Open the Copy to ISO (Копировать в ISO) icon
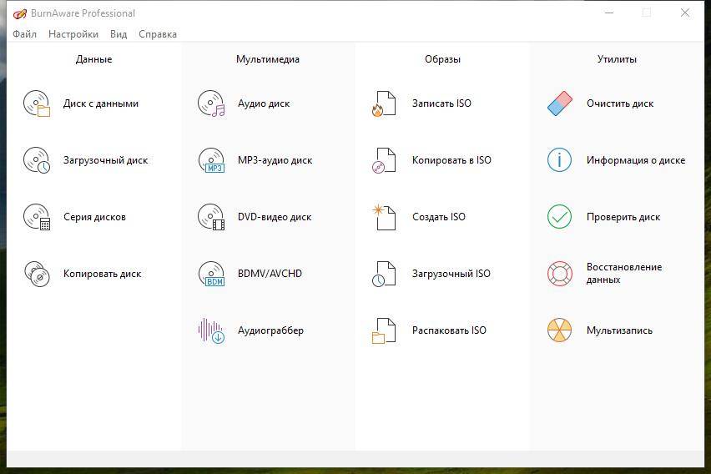 pos(384,160)
